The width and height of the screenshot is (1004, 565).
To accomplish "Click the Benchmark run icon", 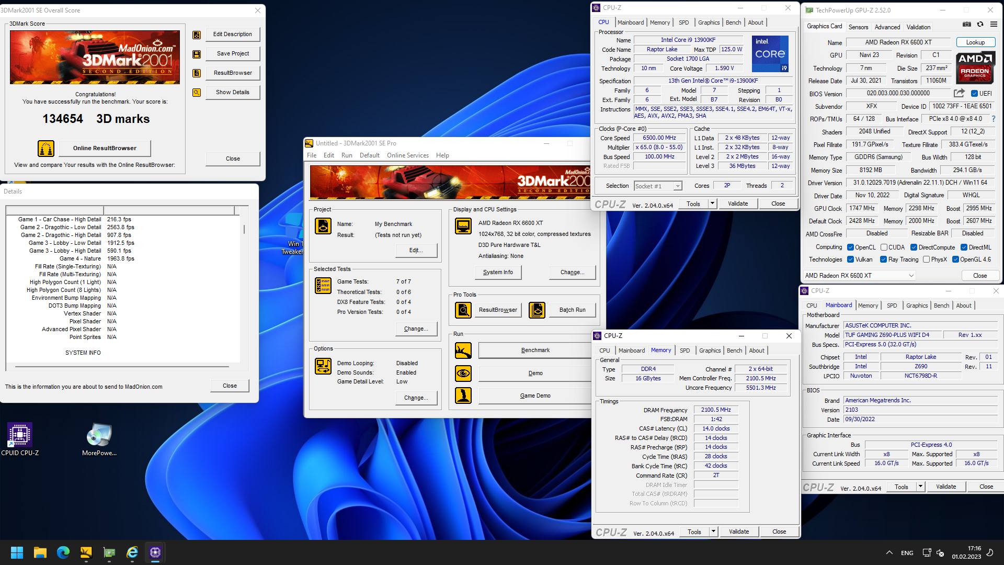I will click(463, 351).
